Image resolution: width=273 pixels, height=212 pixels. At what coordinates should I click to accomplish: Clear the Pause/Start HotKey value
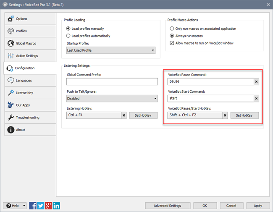pos(225,115)
